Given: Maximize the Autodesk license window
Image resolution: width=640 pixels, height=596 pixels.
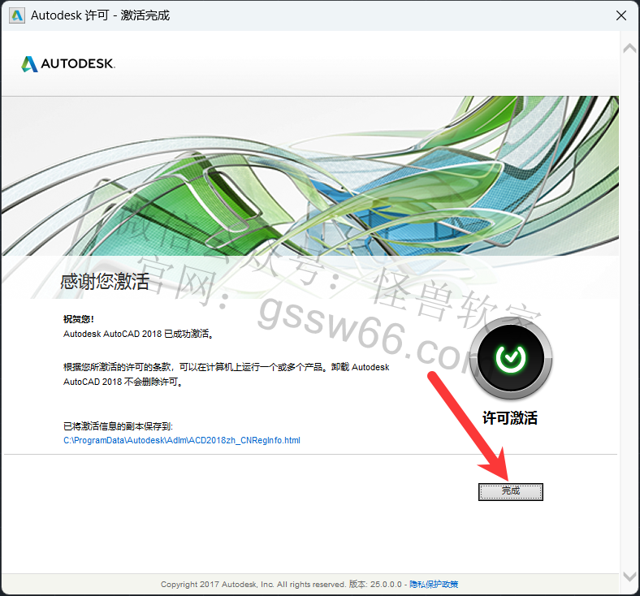Looking at the screenshot, I should point(586,15).
